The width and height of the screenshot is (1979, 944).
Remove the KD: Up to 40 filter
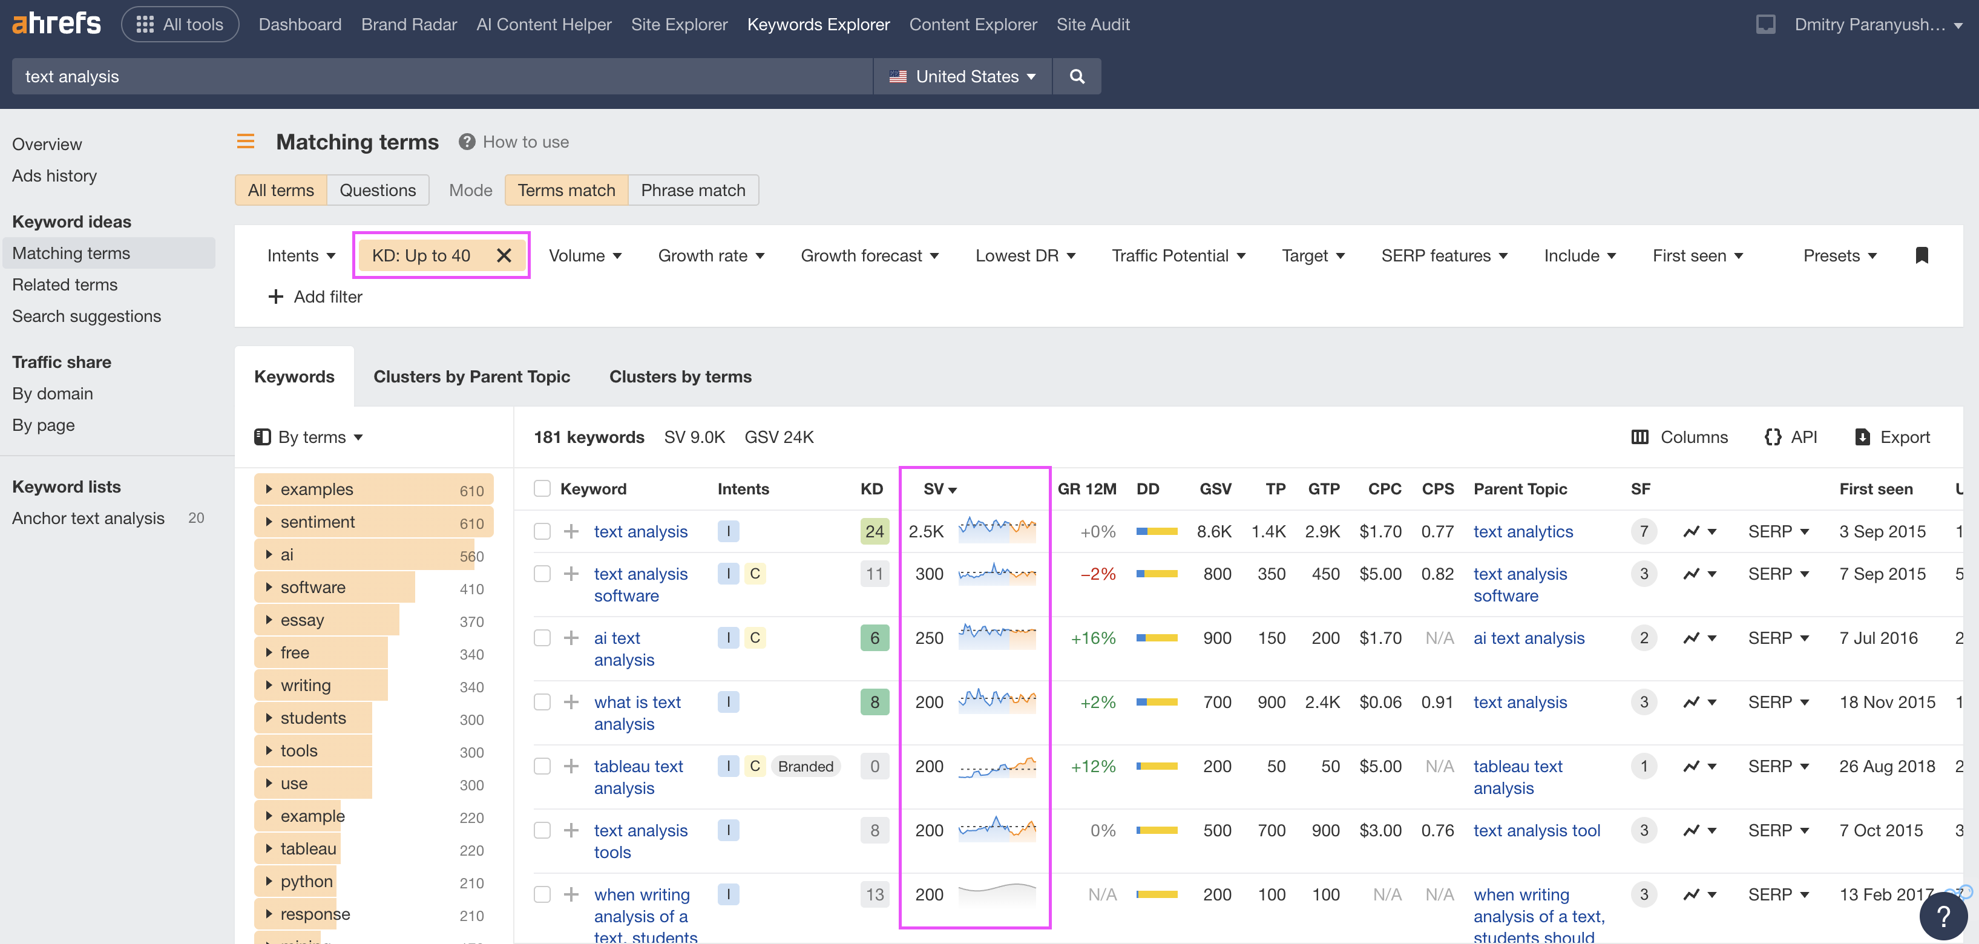(x=504, y=256)
